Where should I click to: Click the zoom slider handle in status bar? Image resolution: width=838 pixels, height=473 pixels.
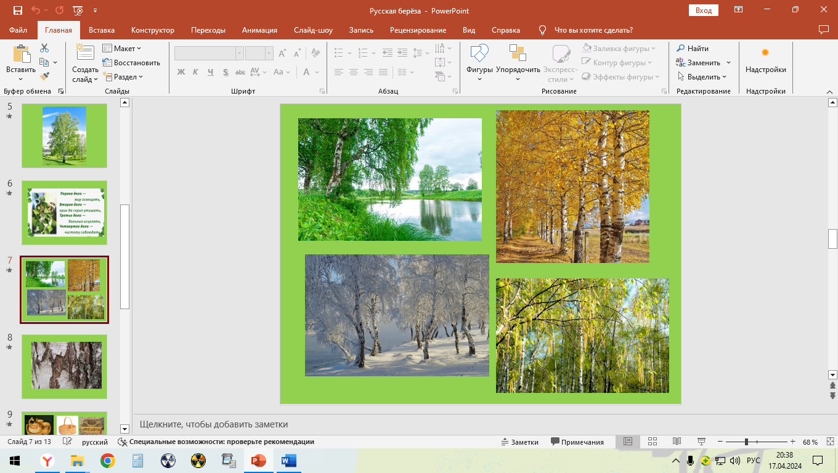tap(746, 442)
